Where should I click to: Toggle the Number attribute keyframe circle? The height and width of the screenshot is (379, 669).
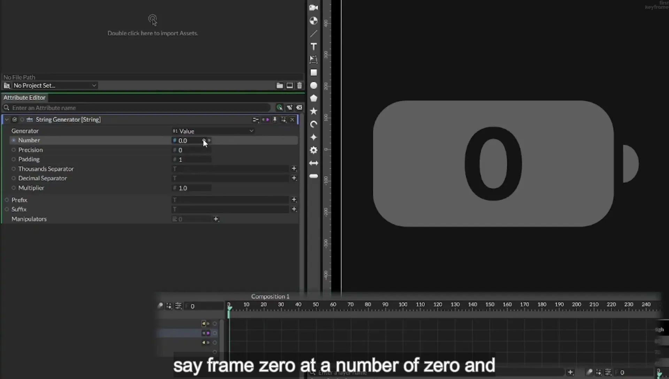click(14, 140)
